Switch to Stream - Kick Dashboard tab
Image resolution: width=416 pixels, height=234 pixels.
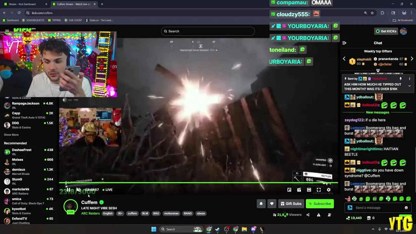pos(25,4)
